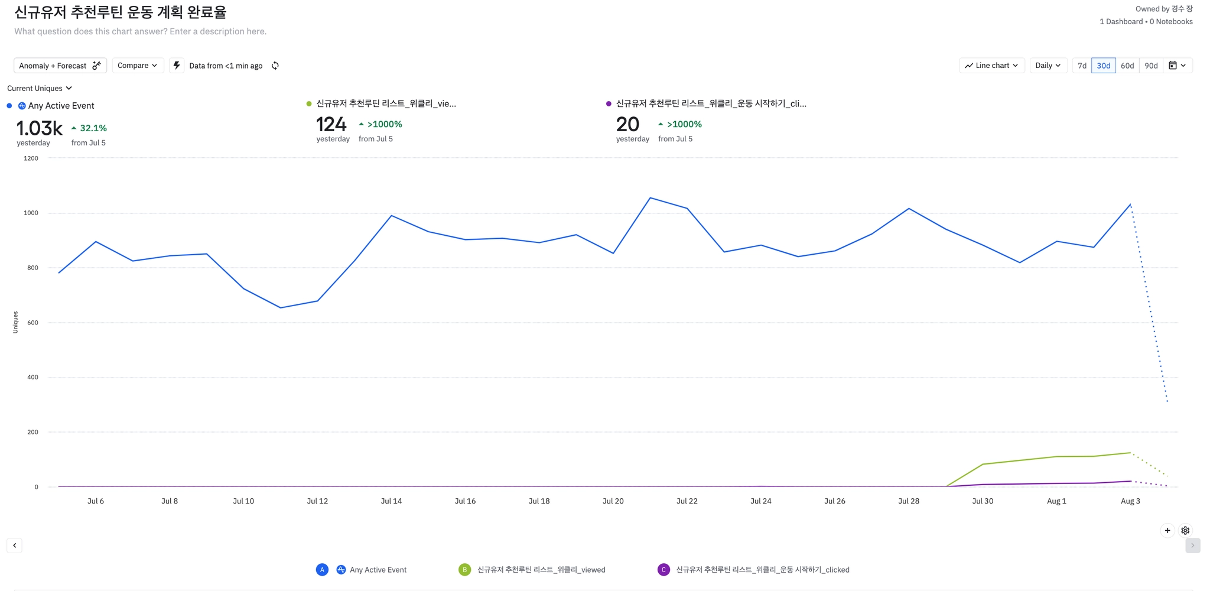This screenshot has height=591, width=1210.
Task: Click the plus icon below the chart
Action: click(x=1167, y=531)
